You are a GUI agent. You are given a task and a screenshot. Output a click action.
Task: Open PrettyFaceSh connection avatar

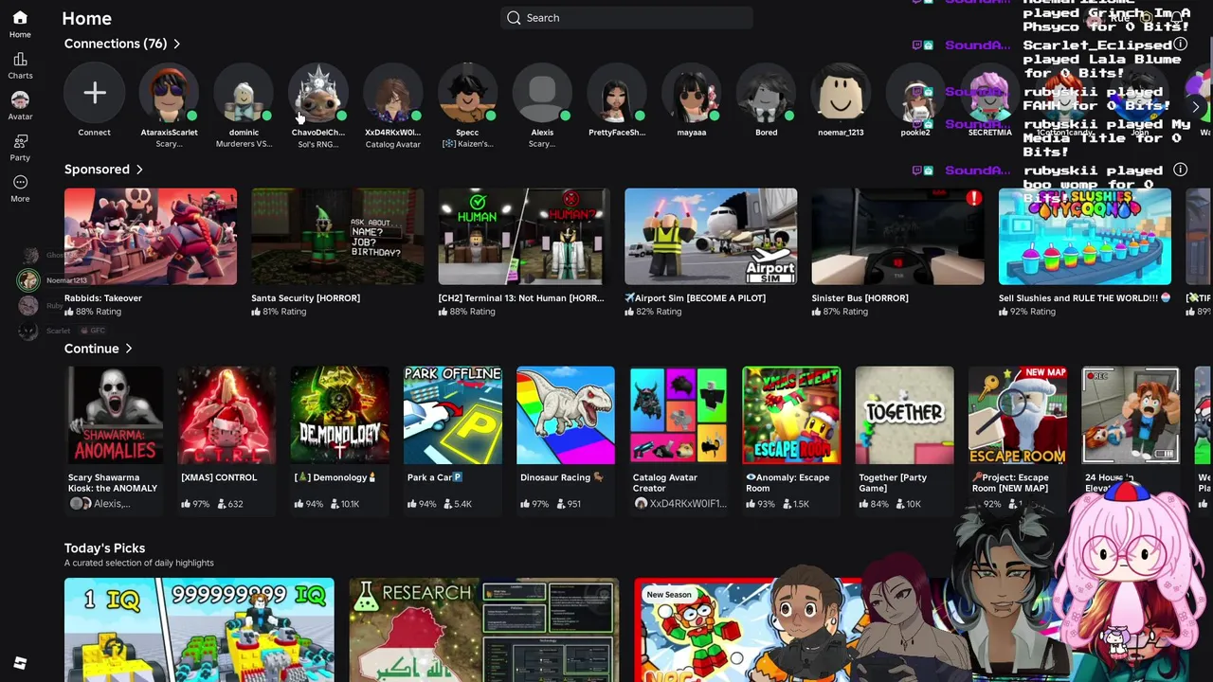[617, 93]
